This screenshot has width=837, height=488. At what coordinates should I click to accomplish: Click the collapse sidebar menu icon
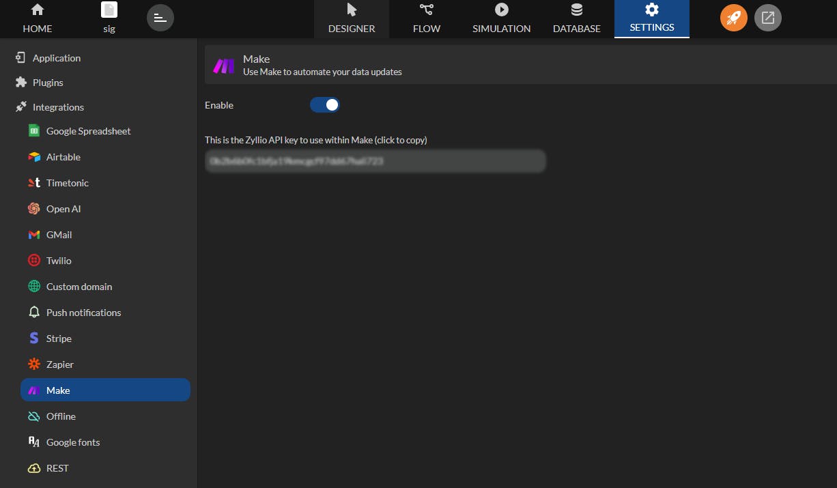160,18
